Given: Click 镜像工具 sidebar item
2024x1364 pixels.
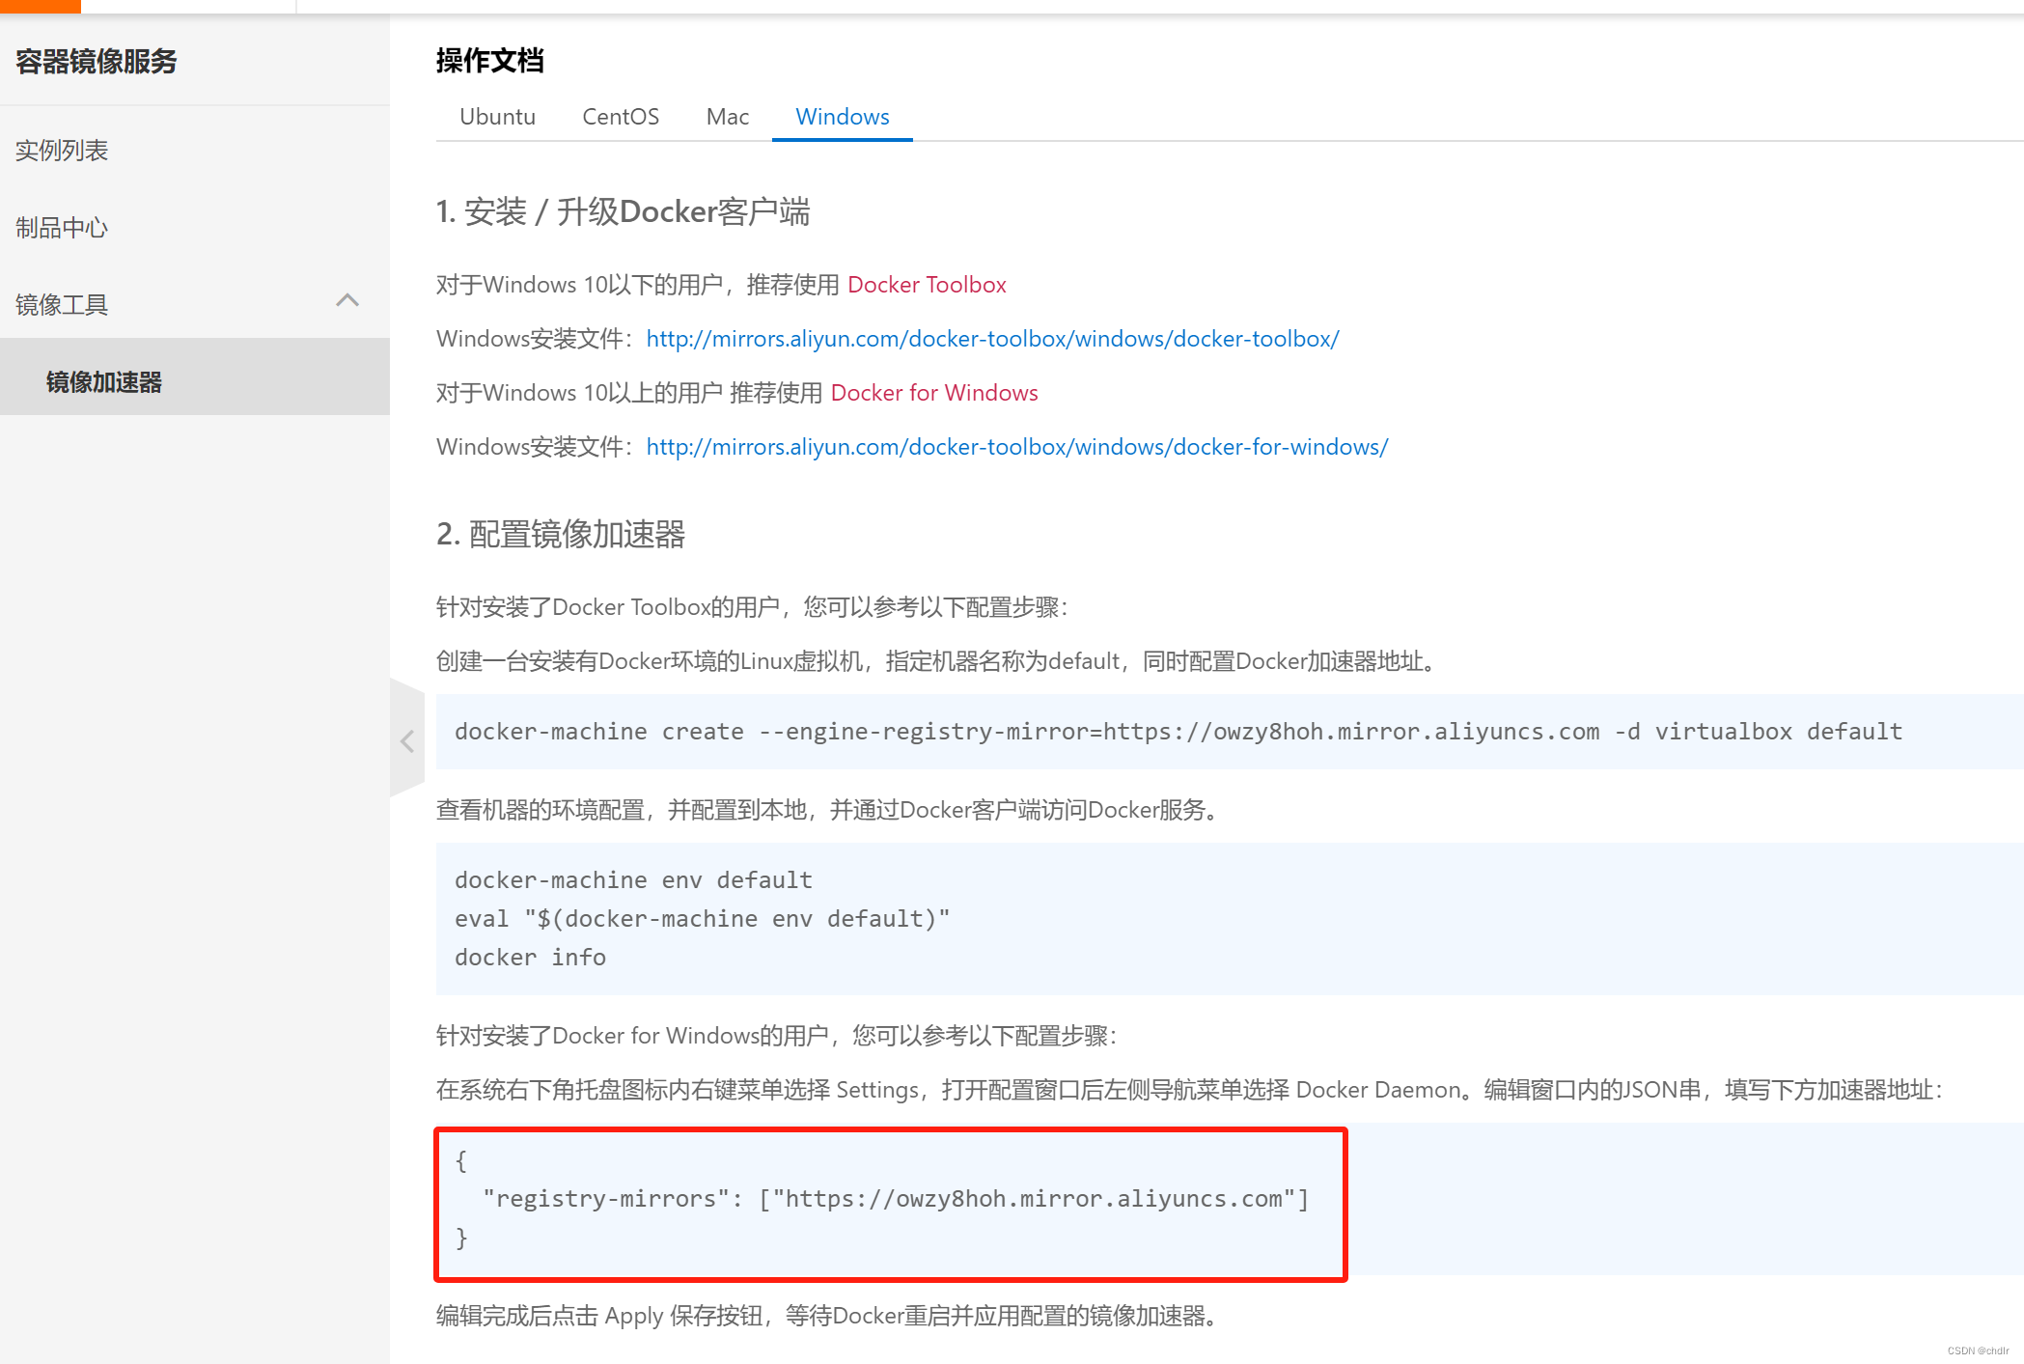Looking at the screenshot, I should 62,305.
